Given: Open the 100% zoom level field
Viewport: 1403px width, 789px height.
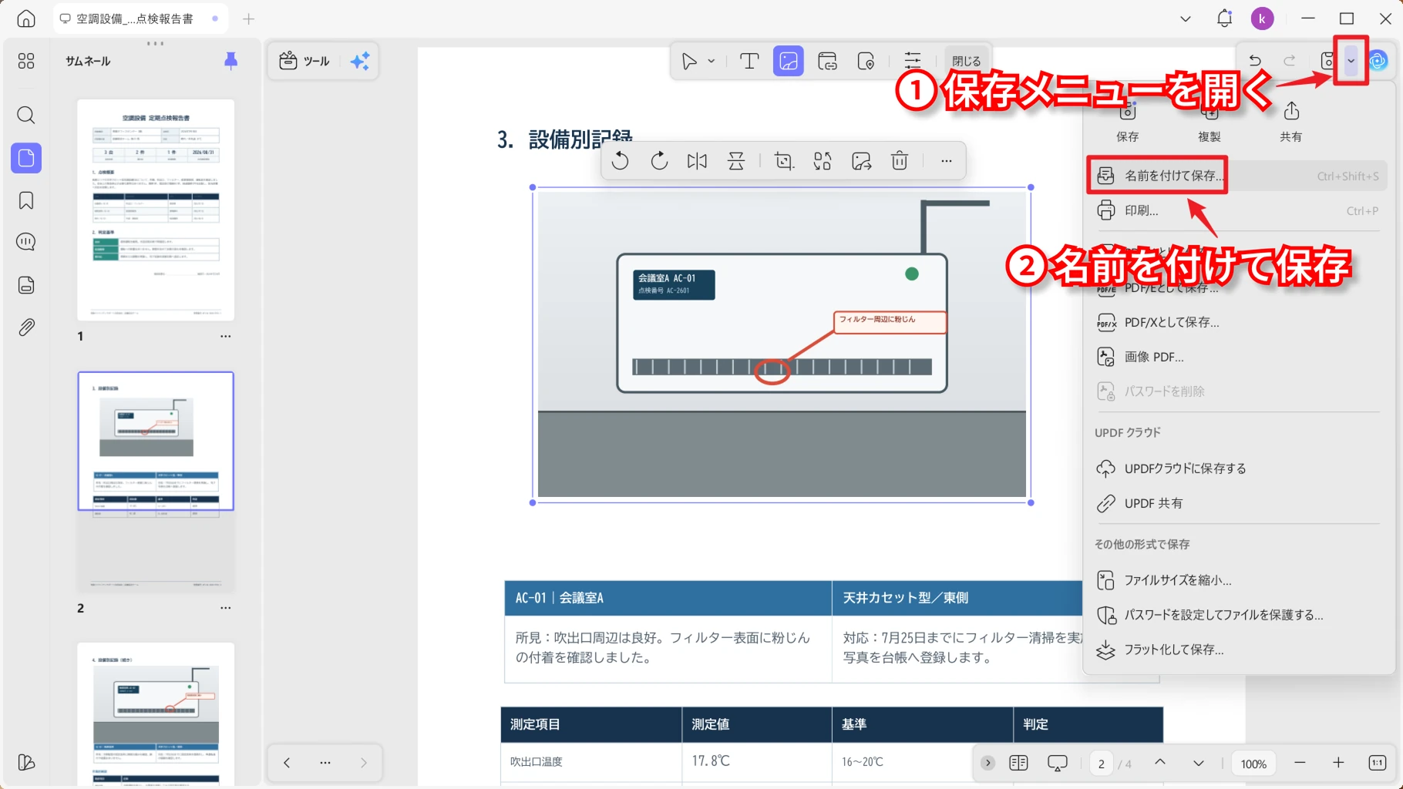Looking at the screenshot, I should pos(1253,764).
